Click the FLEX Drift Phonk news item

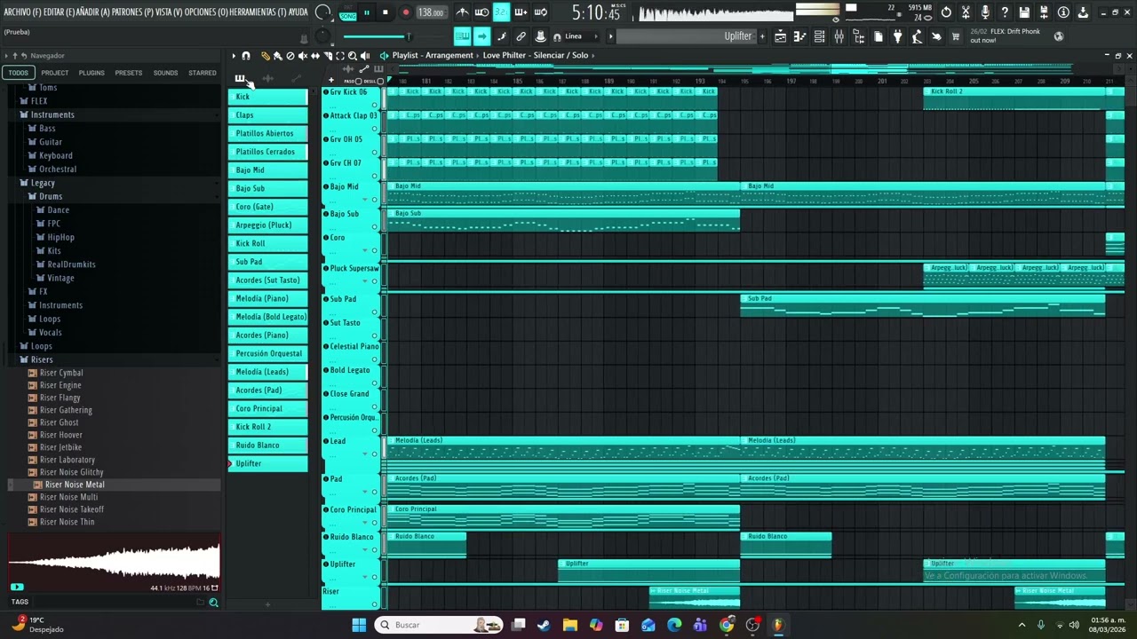tap(1005, 36)
